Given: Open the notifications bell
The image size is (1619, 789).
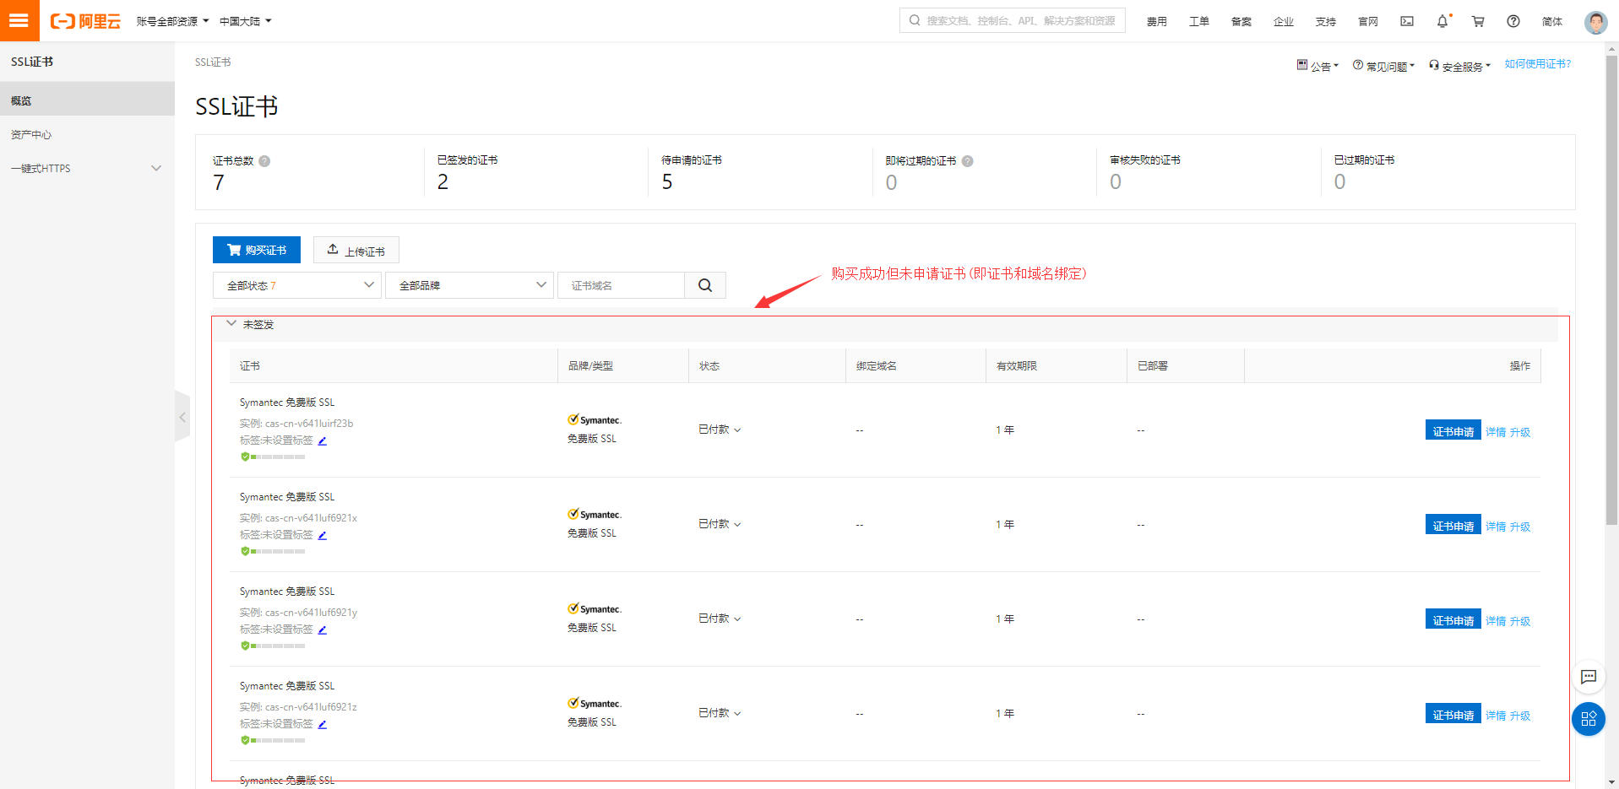Looking at the screenshot, I should click(x=1442, y=21).
